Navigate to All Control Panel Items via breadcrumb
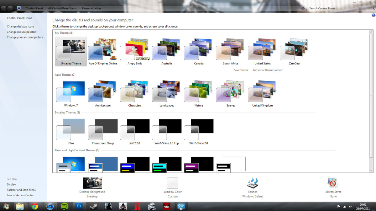Viewport: 376px width, 211px height. [62, 8]
